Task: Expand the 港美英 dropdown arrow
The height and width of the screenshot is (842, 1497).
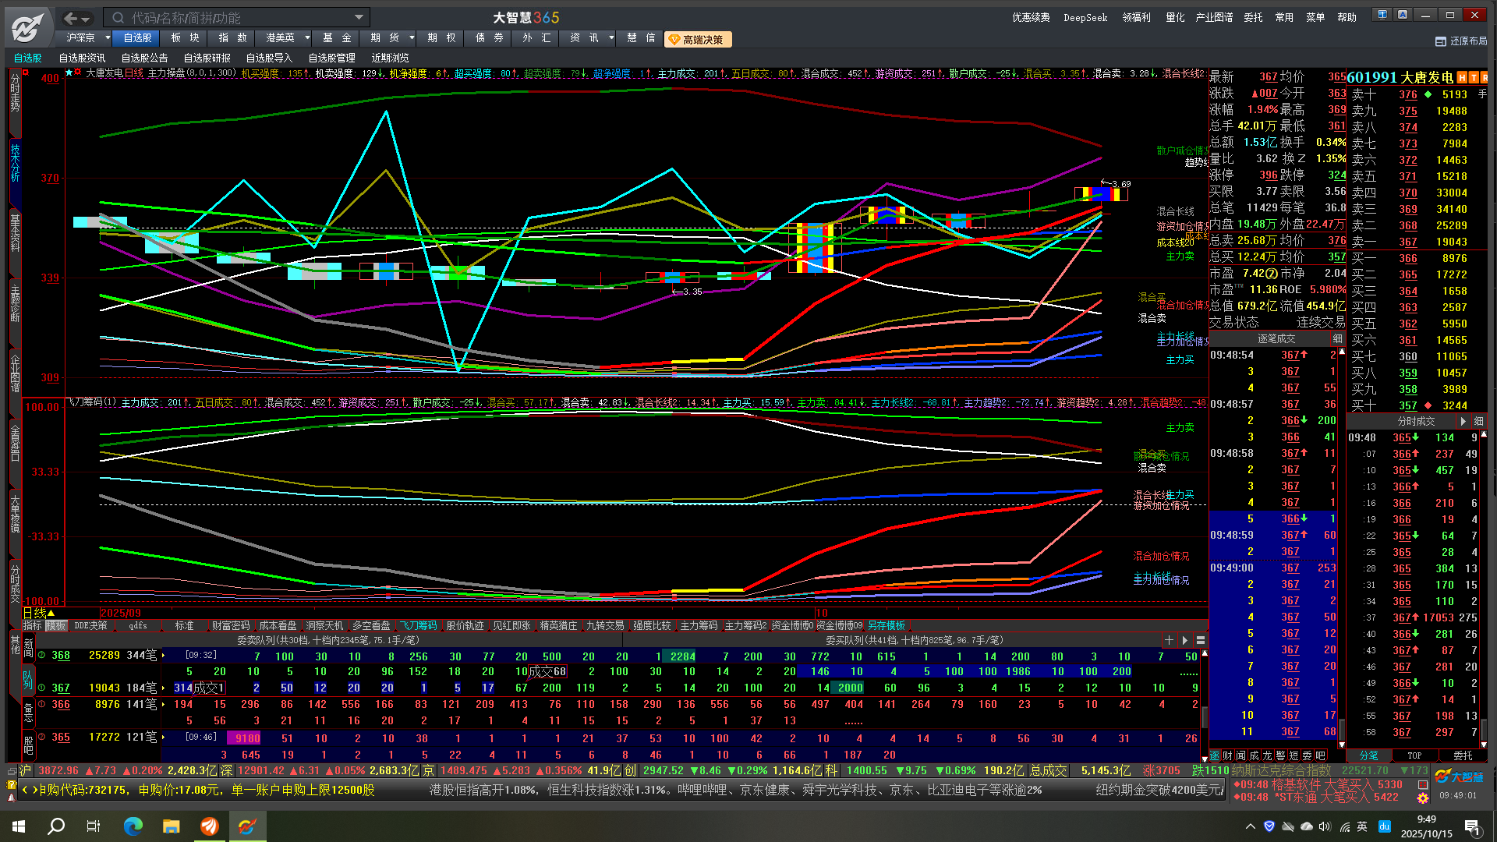Action: [306, 37]
